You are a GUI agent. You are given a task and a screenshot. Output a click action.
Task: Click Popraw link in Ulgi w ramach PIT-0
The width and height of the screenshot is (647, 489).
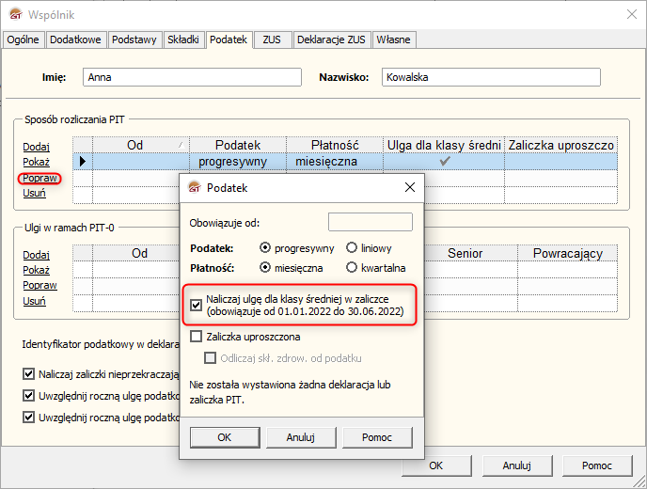40,285
